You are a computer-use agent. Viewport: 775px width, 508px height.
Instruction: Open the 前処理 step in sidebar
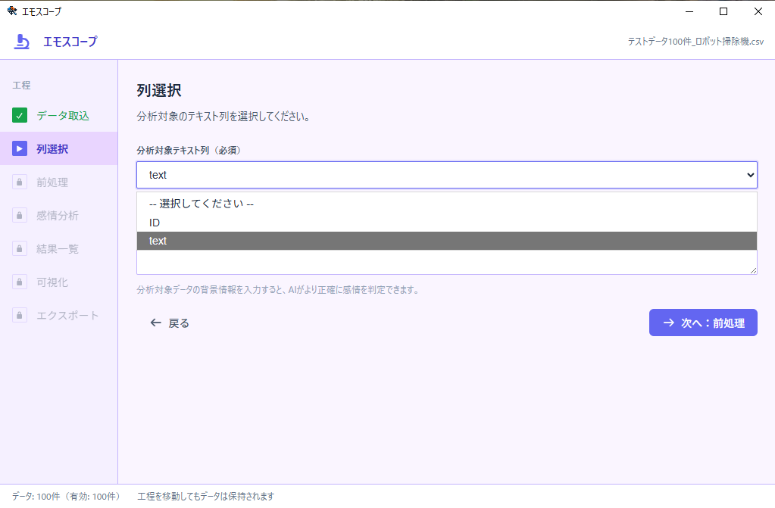[x=59, y=182]
